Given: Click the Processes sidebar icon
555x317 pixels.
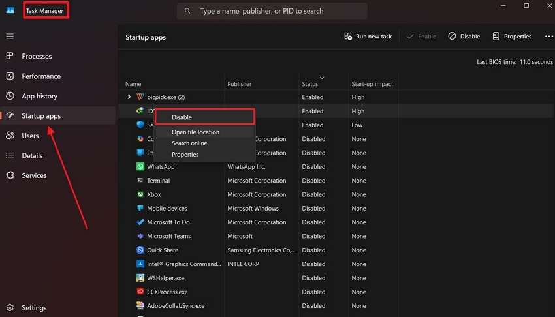Looking at the screenshot, I should click(10, 56).
